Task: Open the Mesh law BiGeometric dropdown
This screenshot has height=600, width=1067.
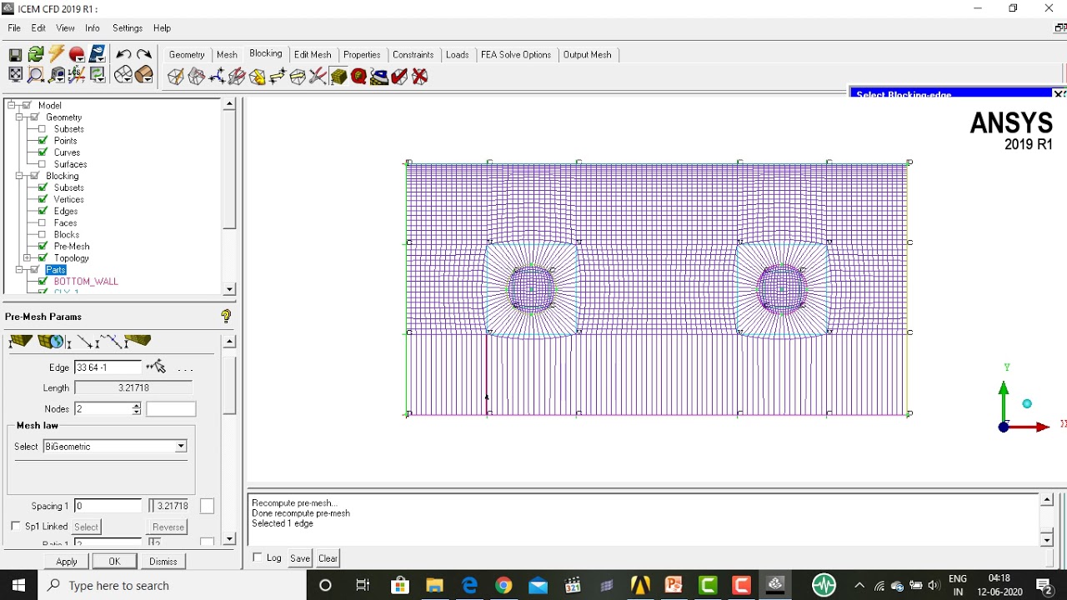Action: point(180,447)
